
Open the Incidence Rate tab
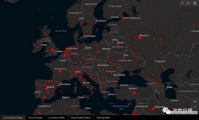pos(57,118)
